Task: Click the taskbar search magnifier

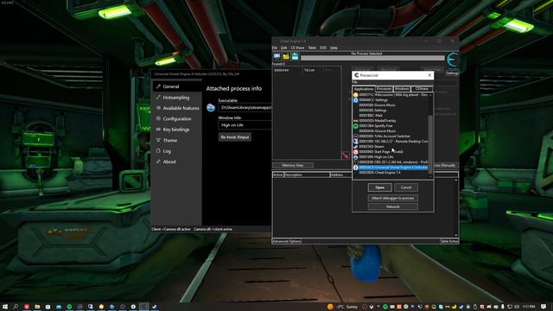Action: tap(16, 307)
